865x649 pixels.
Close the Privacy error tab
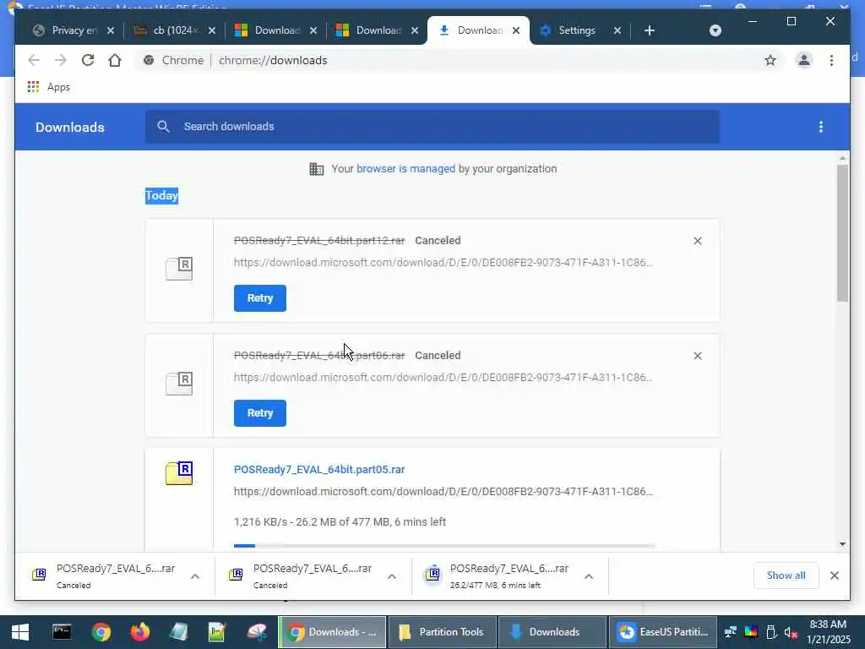click(x=111, y=30)
